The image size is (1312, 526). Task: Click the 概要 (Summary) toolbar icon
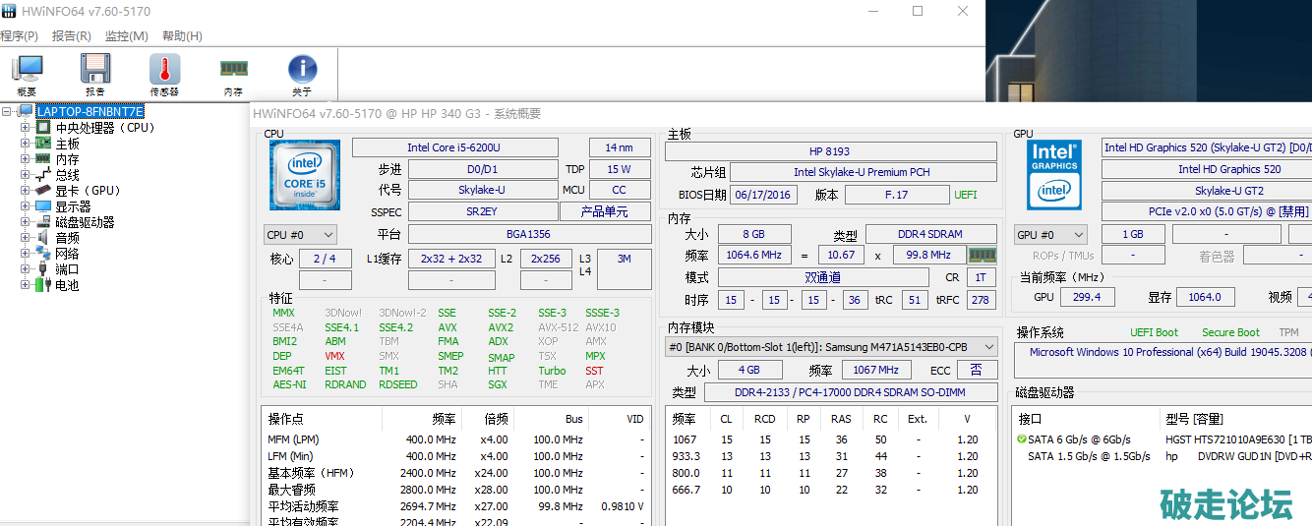(27, 74)
